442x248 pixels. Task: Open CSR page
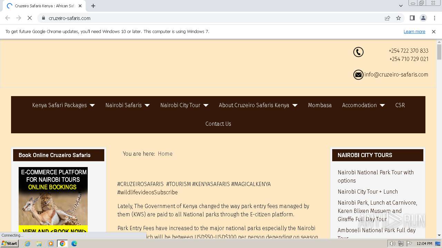tap(400, 105)
